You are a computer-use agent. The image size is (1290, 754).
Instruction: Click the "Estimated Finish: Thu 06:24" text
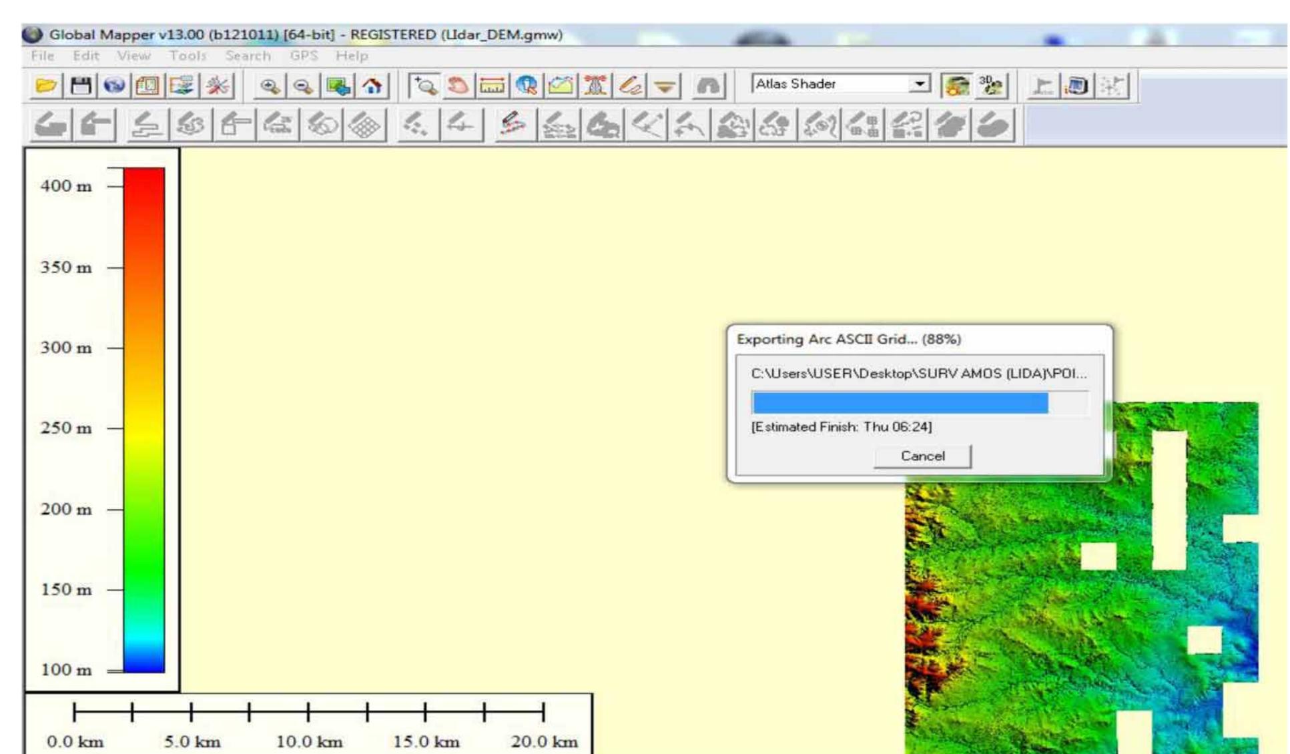842,427
